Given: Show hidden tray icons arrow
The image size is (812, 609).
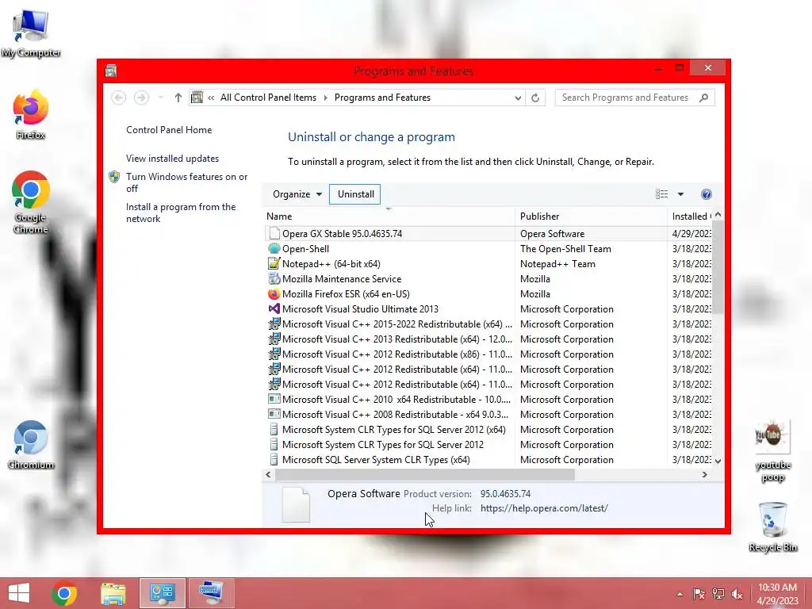Looking at the screenshot, I should (x=680, y=594).
